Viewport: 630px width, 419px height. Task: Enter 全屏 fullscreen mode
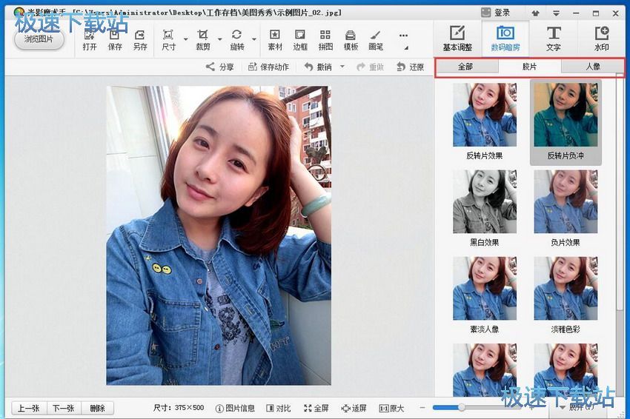[x=316, y=408]
